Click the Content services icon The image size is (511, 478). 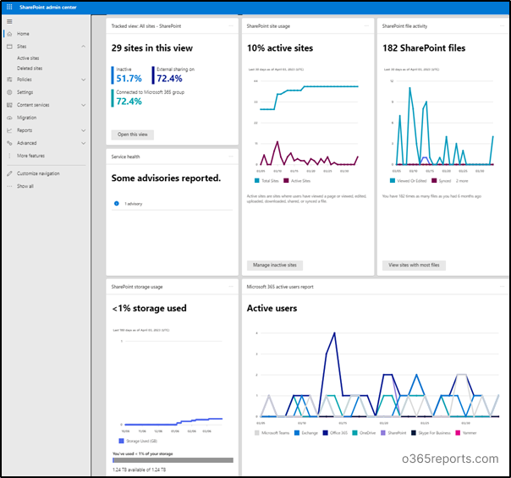click(9, 105)
